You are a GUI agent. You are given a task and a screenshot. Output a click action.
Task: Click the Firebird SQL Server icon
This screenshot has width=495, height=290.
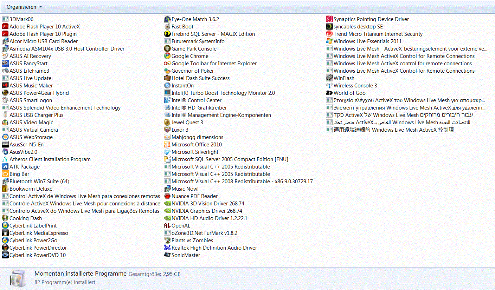pyautogui.click(x=167, y=34)
